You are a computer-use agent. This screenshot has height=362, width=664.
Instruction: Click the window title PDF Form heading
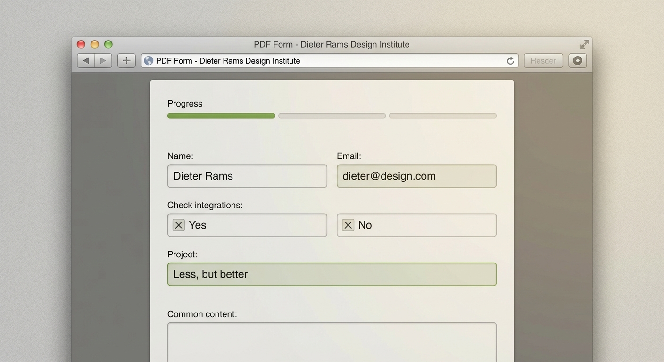(x=332, y=44)
